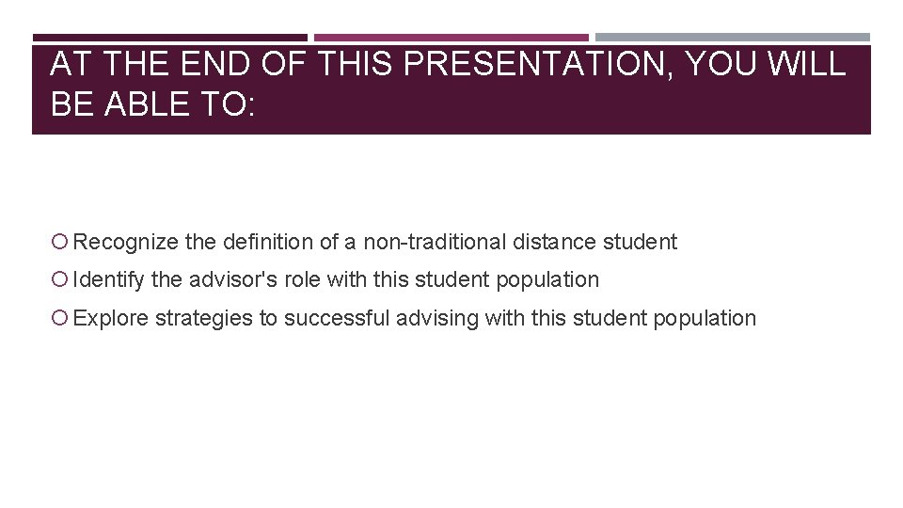Viewport: 903px width, 508px height.
Task: Click the dark maroon accent bar above title
Action: coord(170,38)
